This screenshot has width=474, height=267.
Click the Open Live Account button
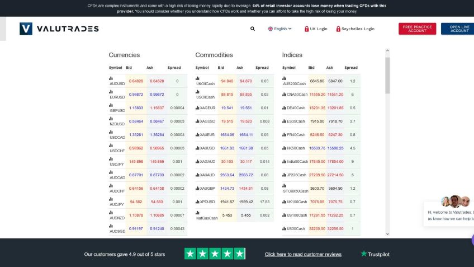click(458, 29)
